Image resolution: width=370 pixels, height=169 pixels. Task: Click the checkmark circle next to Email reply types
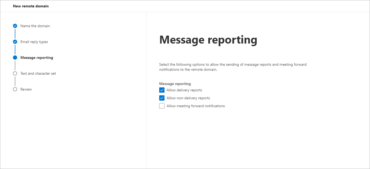(x=15, y=42)
